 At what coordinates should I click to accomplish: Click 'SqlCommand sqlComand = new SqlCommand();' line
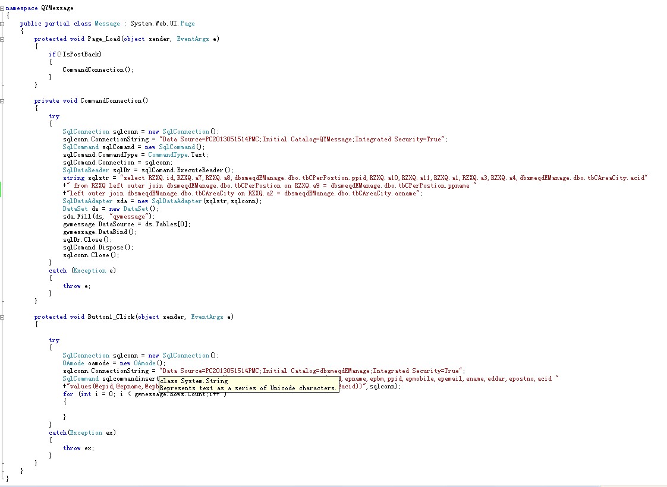[x=134, y=147]
